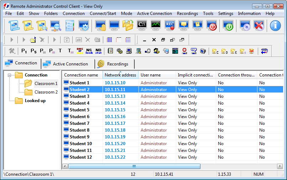The height and width of the screenshot is (180, 287).
Task: Click the NB stat icon
Action: pos(98,51)
